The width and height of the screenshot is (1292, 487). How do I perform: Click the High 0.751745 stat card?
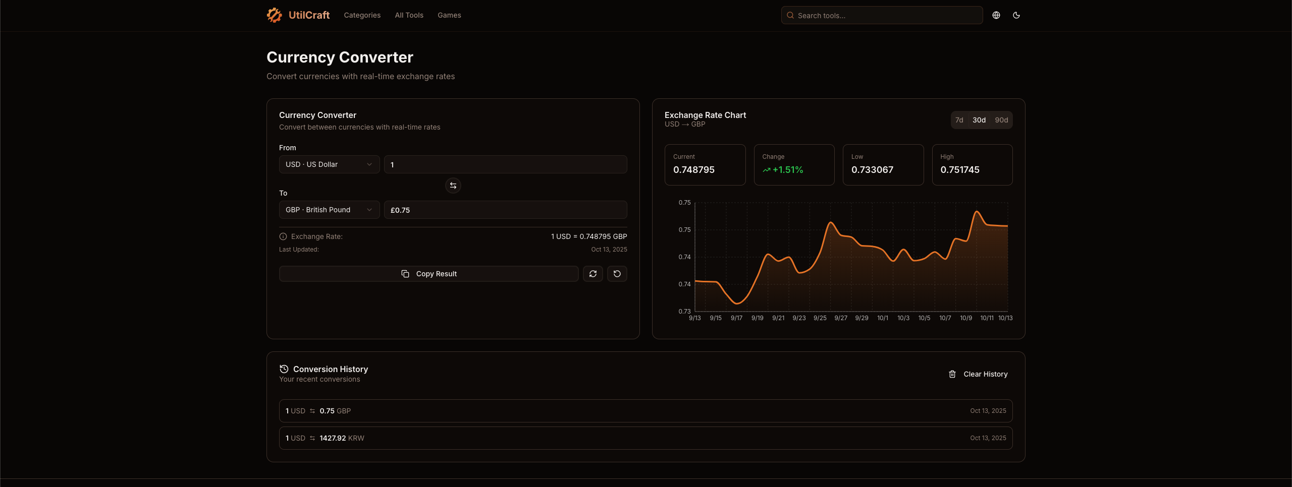[973, 165]
